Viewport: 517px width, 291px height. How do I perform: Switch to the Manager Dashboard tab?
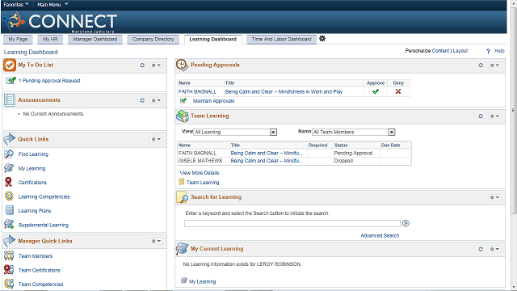tap(95, 40)
